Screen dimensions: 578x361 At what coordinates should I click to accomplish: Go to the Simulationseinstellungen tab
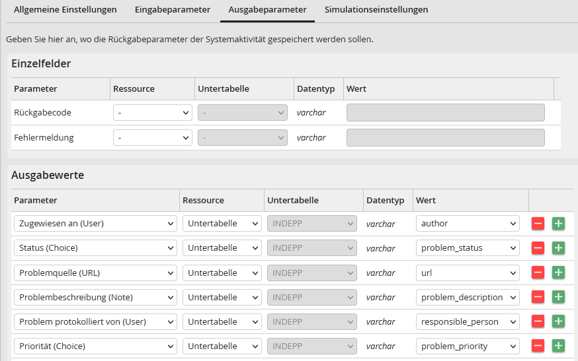click(376, 9)
